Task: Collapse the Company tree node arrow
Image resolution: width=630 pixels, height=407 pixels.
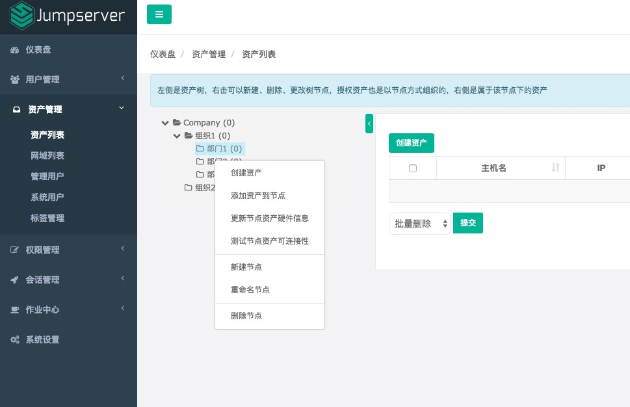Action: (165, 123)
